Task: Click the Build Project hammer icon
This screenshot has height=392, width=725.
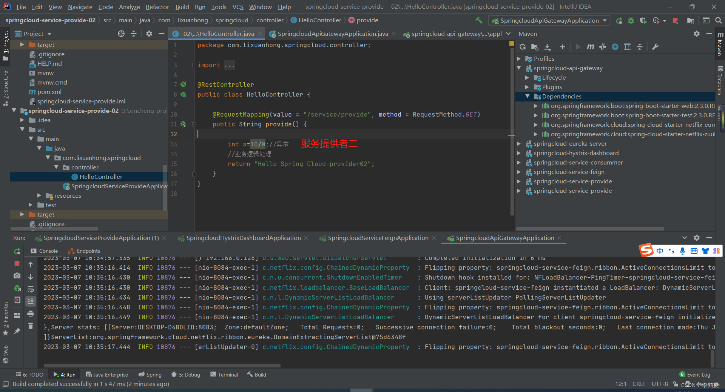Action: point(479,20)
